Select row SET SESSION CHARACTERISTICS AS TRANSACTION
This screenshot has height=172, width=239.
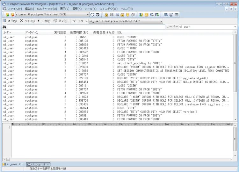tap(117, 71)
